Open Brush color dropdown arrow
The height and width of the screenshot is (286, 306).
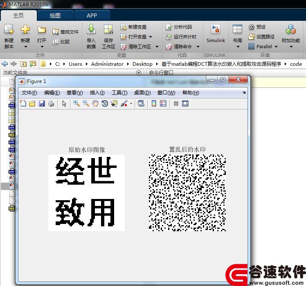point(131,104)
